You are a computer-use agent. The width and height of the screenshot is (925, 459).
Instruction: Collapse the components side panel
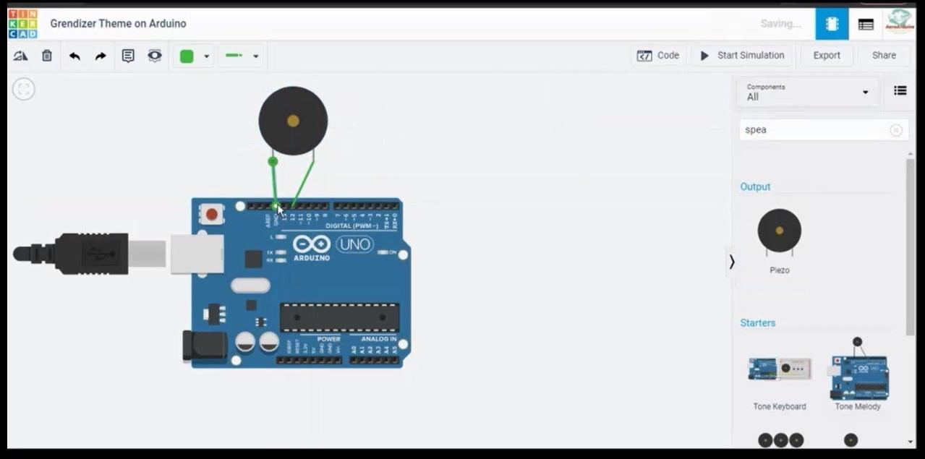732,262
